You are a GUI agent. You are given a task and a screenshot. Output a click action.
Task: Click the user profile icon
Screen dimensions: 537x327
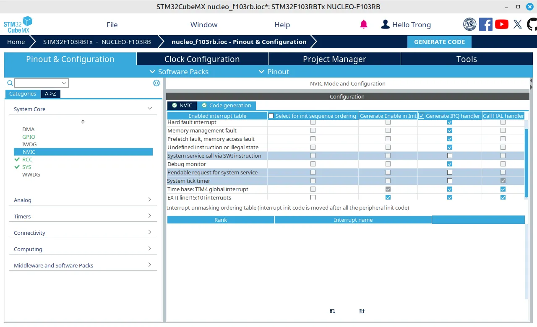385,24
